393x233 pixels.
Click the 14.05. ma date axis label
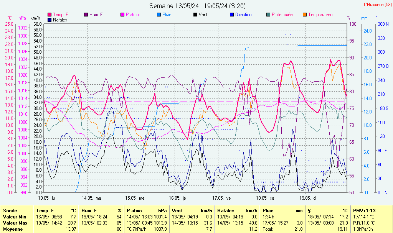click(91, 198)
